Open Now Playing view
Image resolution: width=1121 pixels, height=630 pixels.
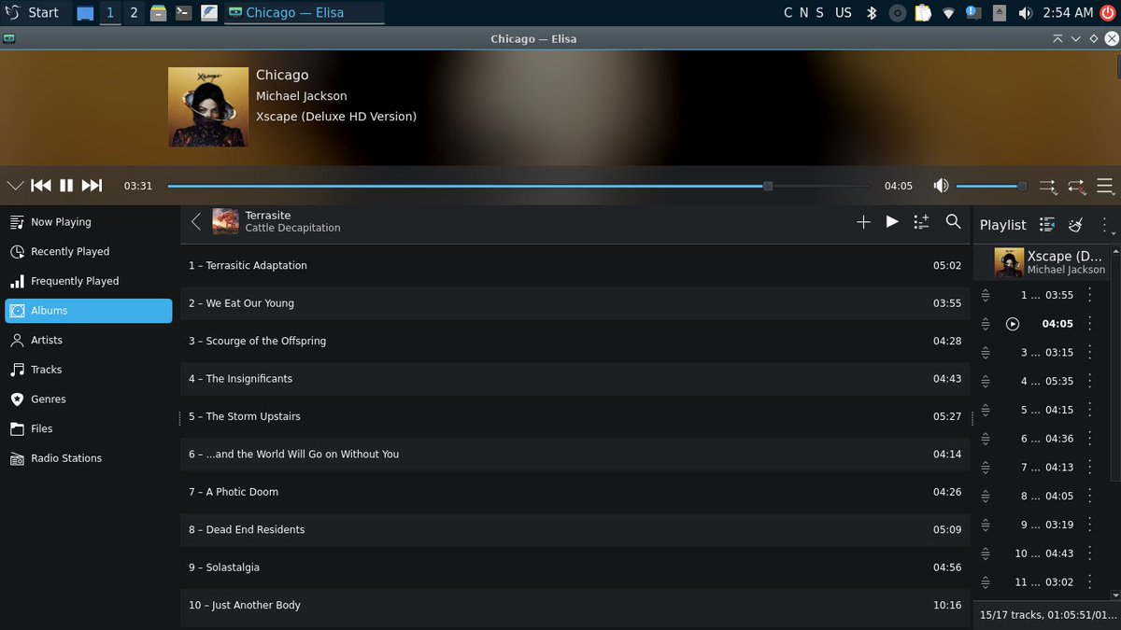coord(88,222)
